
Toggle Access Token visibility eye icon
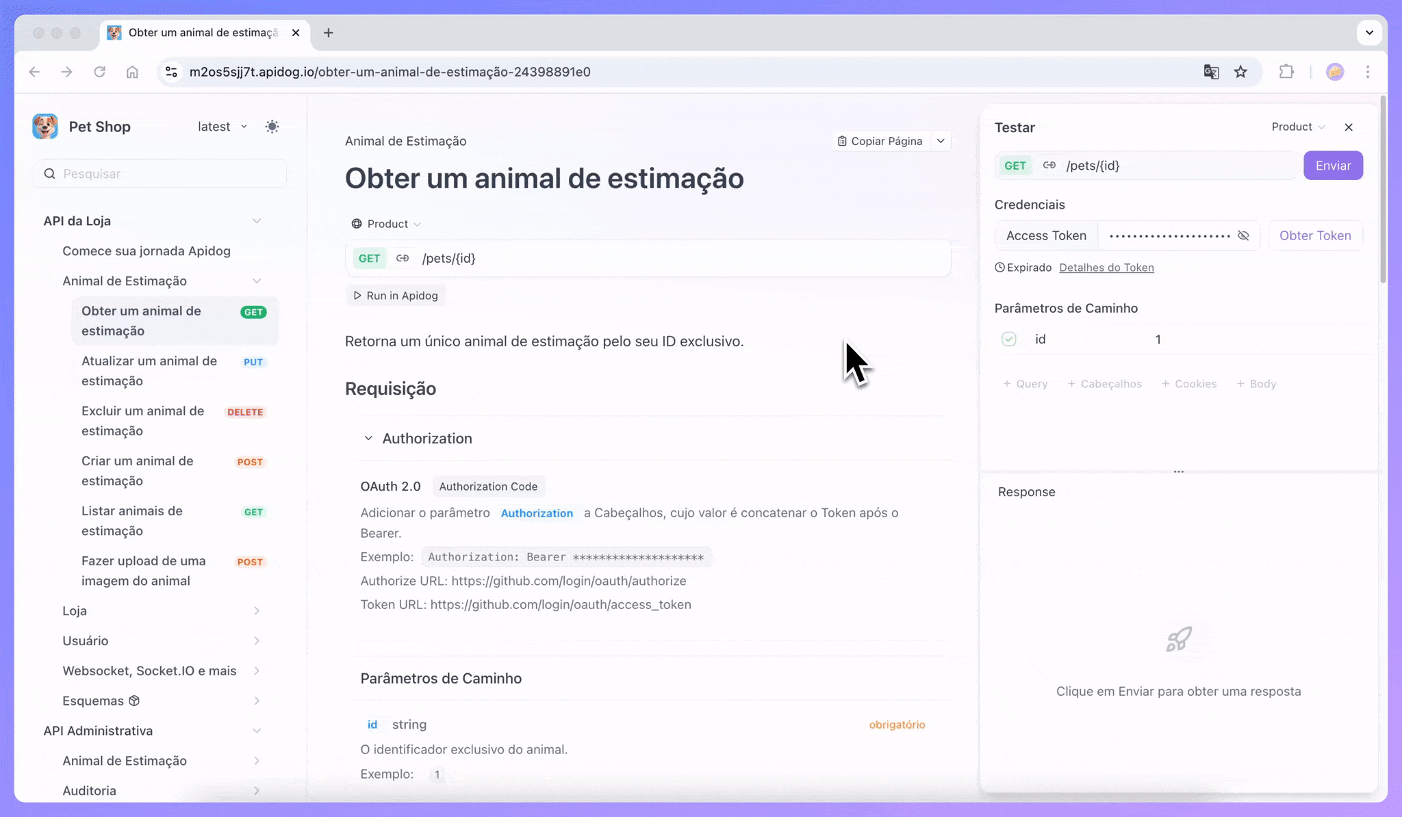coord(1243,235)
